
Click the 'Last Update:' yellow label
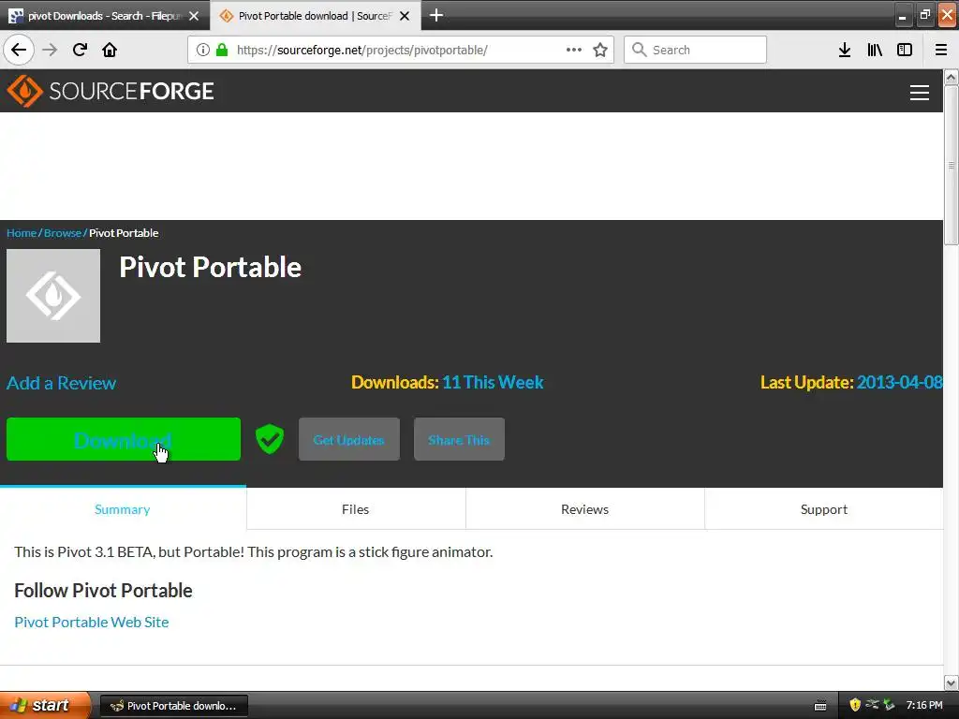pyautogui.click(x=806, y=382)
